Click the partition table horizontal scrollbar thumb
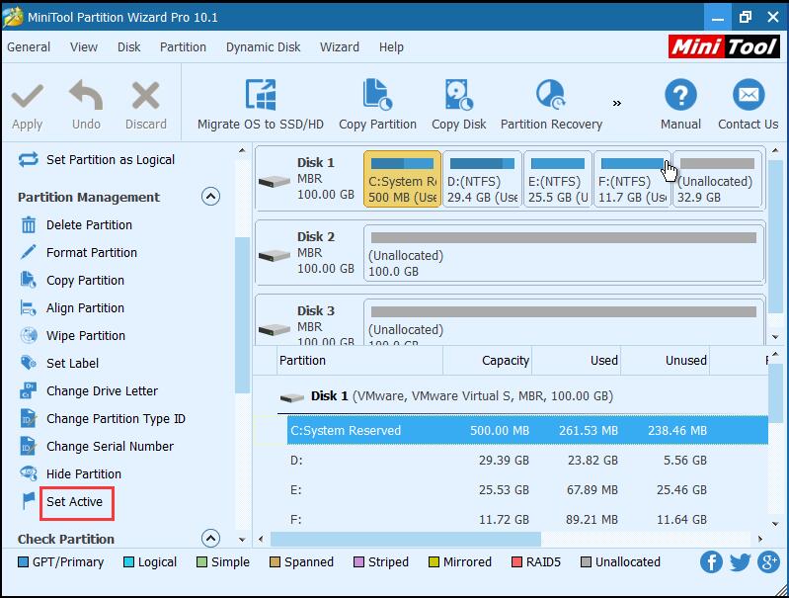The image size is (789, 598). [406, 539]
